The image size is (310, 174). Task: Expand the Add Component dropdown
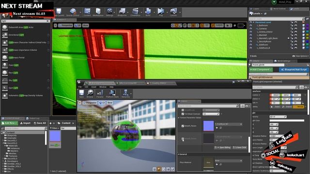coord(261,70)
